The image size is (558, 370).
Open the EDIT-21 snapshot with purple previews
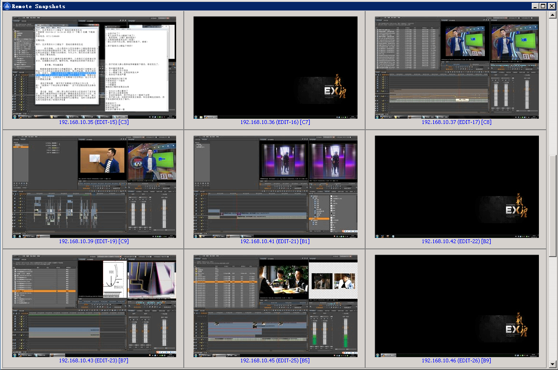click(275, 186)
